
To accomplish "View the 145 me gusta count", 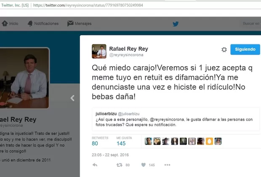I will pyautogui.click(x=121, y=143).
